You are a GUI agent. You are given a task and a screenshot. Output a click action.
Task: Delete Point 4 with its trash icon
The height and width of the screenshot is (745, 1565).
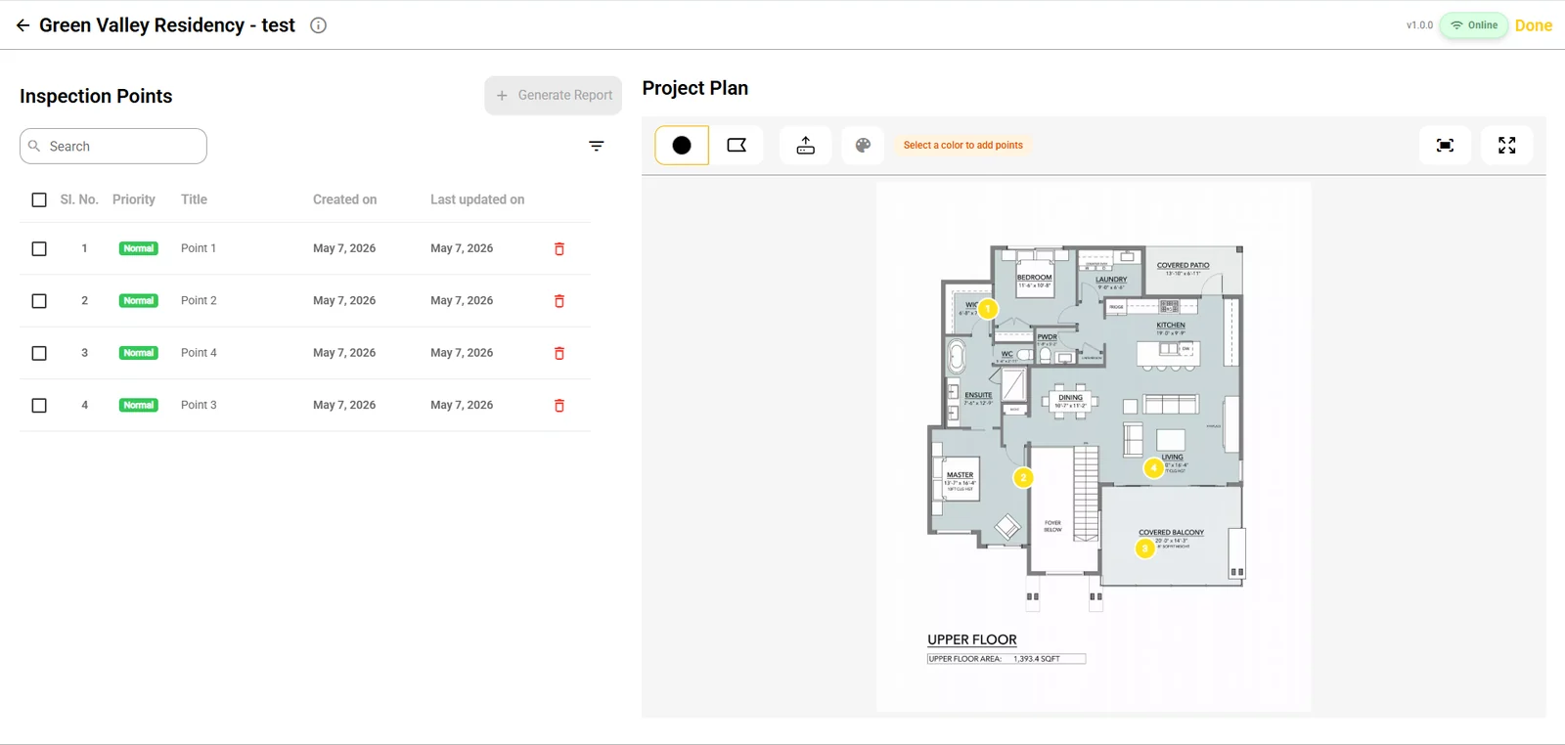pos(559,353)
